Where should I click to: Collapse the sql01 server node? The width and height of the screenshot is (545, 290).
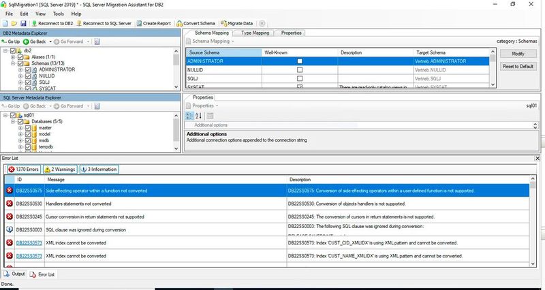click(5, 115)
